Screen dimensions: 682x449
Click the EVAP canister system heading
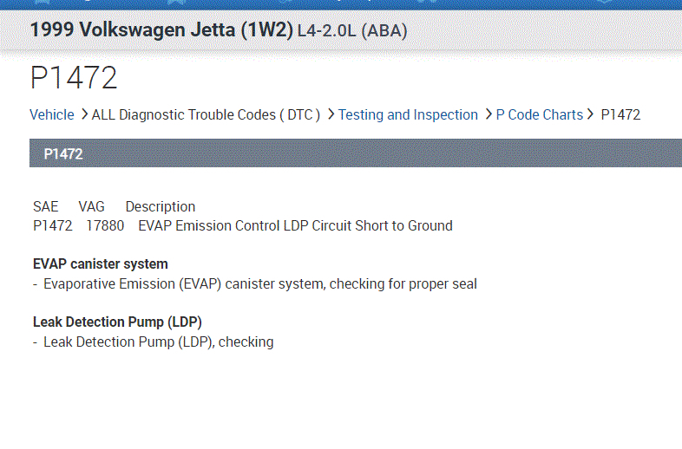pos(101,264)
